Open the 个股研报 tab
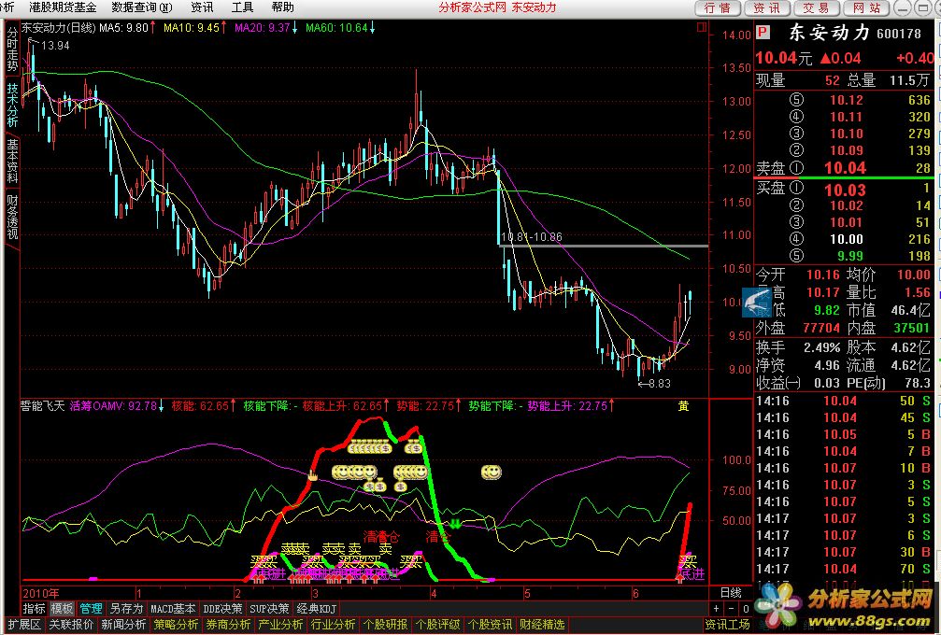This screenshot has width=941, height=635. click(385, 625)
